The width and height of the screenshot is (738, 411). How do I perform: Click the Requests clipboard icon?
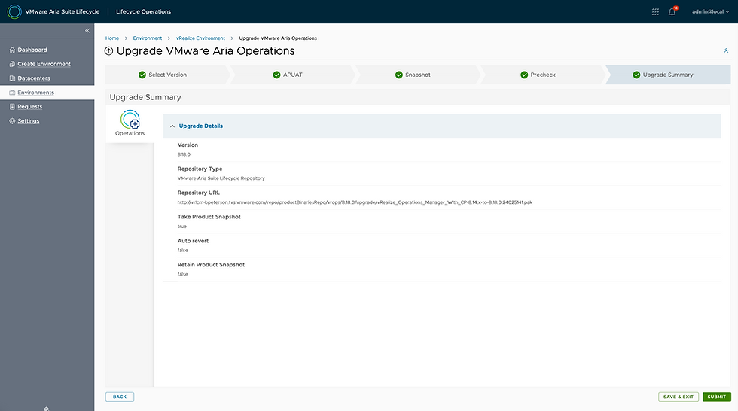(x=12, y=107)
